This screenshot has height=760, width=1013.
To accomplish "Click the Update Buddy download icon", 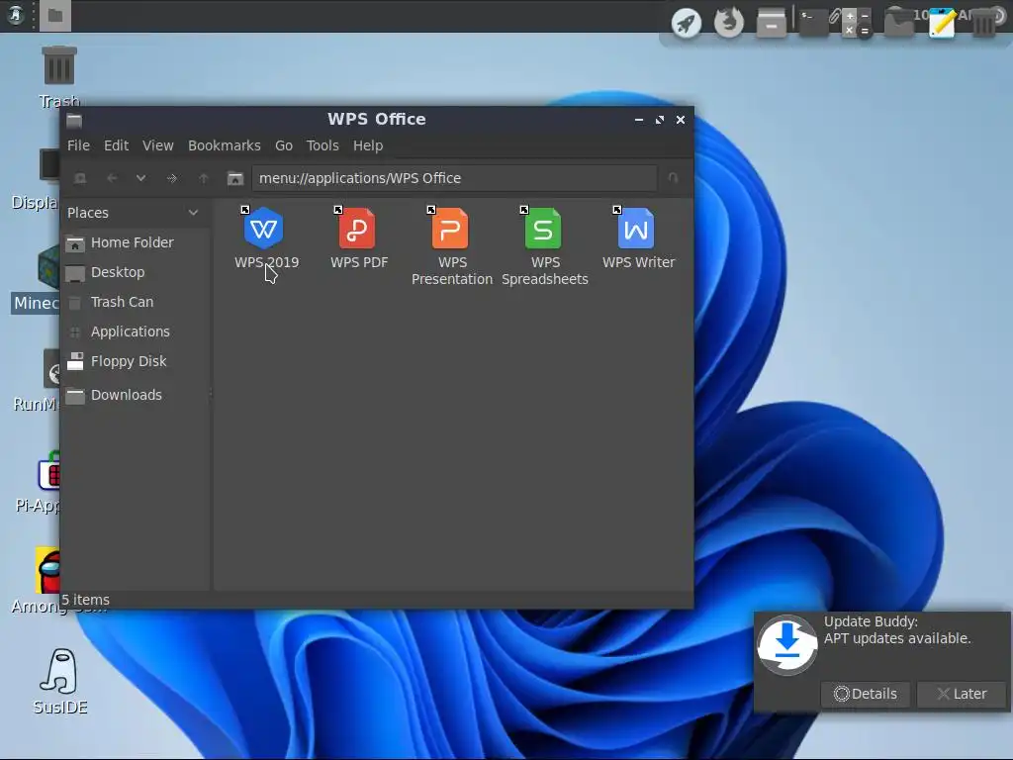I will 786,644.
